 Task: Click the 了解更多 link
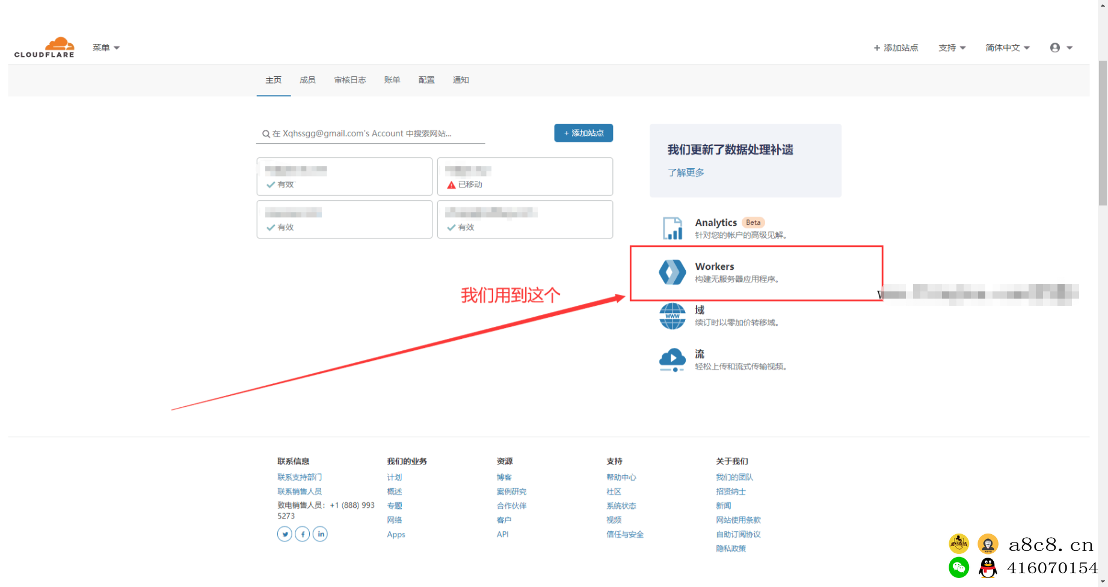(x=686, y=172)
